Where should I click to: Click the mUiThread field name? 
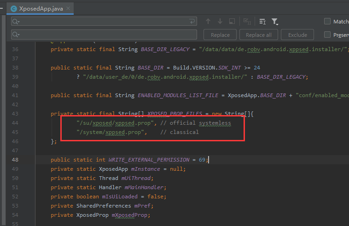click(x=136, y=178)
